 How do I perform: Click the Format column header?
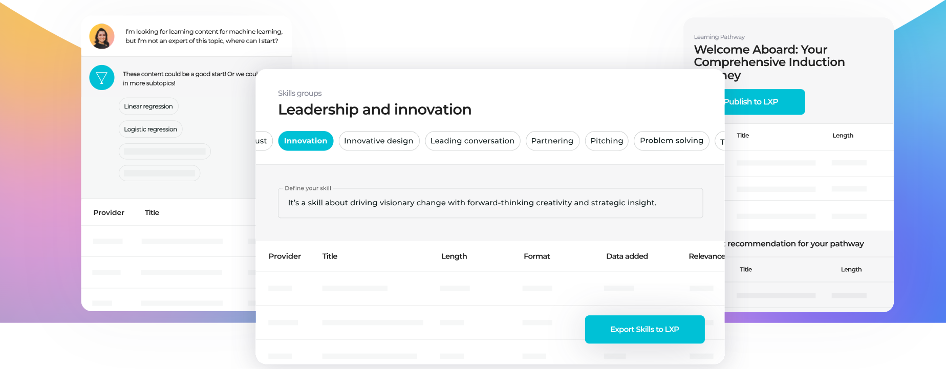536,256
